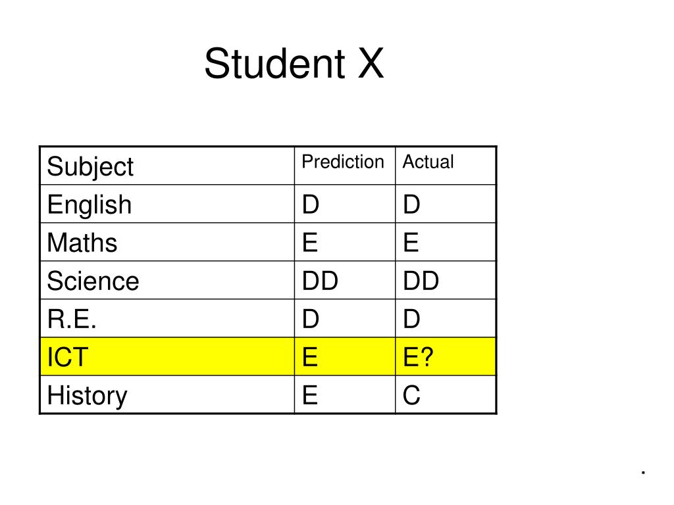Select the Prediction column header
This screenshot has height=505, width=674.
(345, 166)
